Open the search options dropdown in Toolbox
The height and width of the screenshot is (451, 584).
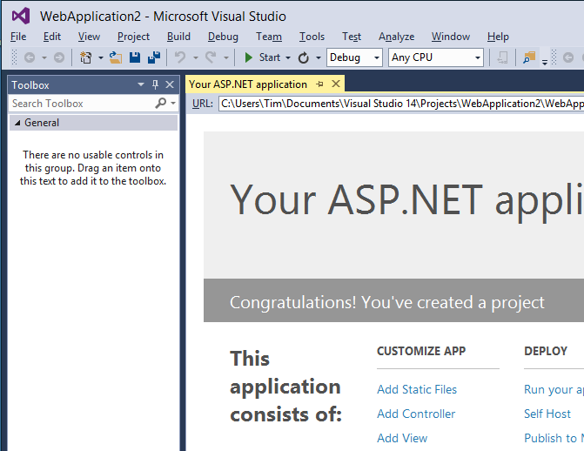[173, 103]
